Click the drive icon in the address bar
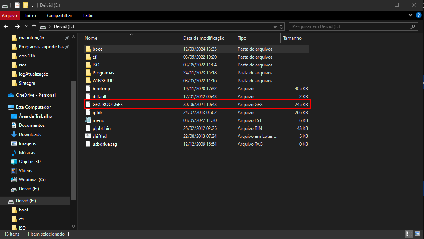The image size is (424, 239). pyautogui.click(x=43, y=26)
